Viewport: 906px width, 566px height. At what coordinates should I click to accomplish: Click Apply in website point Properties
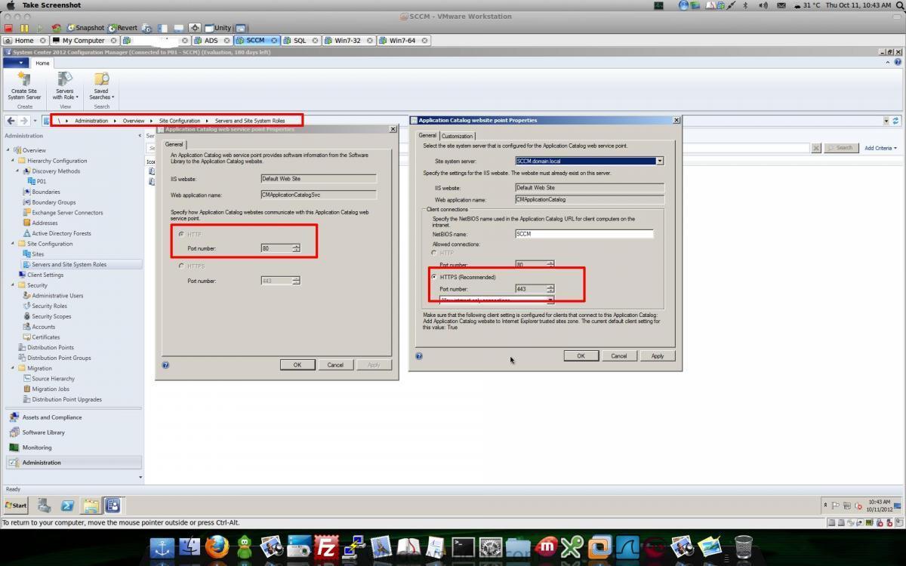[x=658, y=355]
